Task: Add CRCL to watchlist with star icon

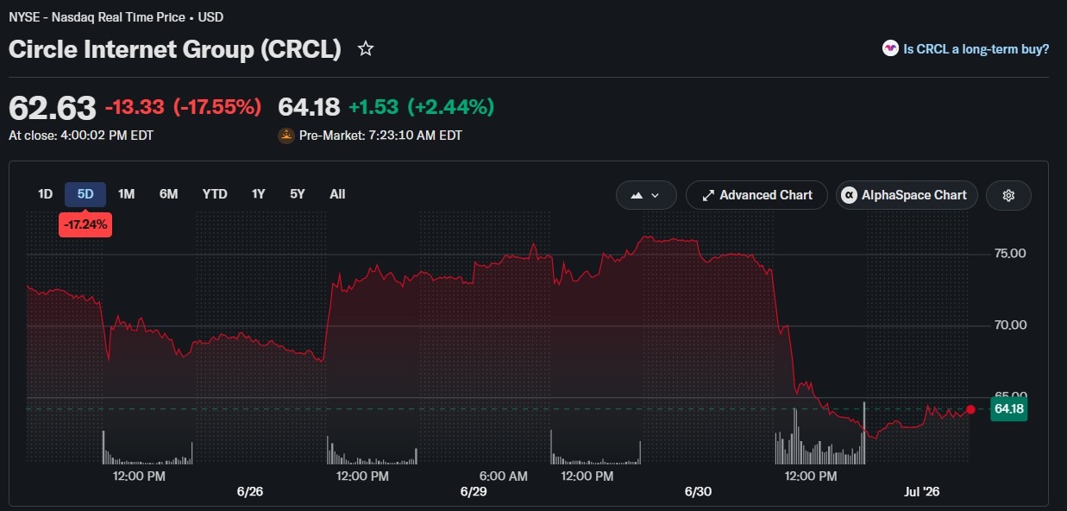Action: tap(366, 49)
